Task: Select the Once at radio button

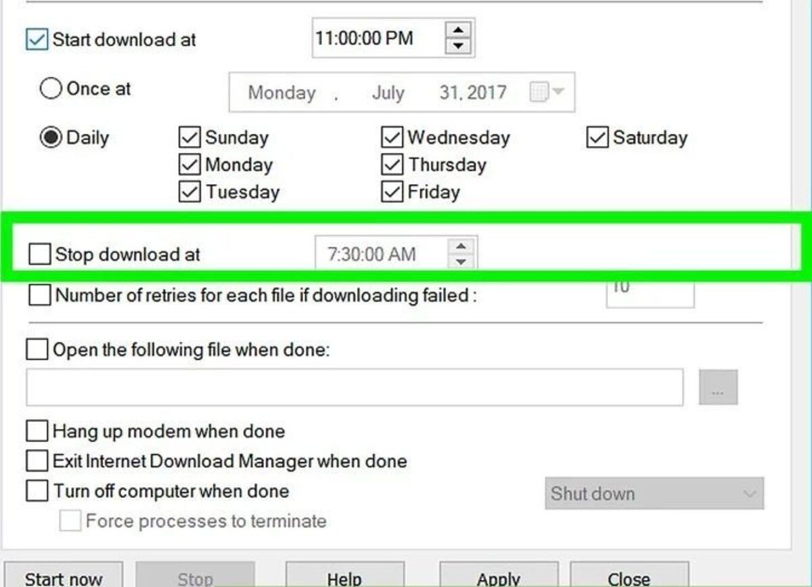Action: [x=51, y=89]
